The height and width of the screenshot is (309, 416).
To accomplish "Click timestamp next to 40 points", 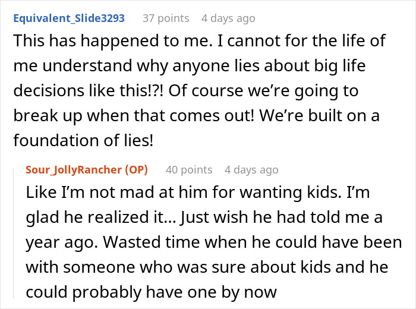I will (251, 169).
